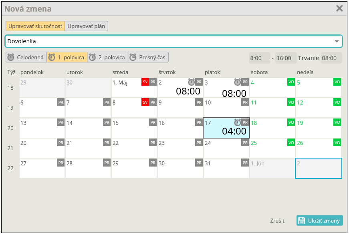Click Uložiť zmeny button
The height and width of the screenshot is (235, 349).
tap(319, 221)
